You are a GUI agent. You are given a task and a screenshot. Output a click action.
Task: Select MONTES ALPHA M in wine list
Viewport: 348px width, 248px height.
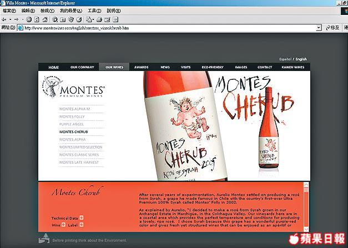tap(75, 109)
